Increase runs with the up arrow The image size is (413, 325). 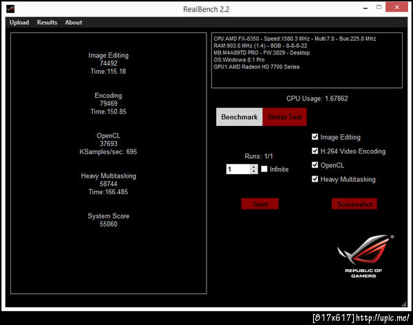click(x=254, y=167)
